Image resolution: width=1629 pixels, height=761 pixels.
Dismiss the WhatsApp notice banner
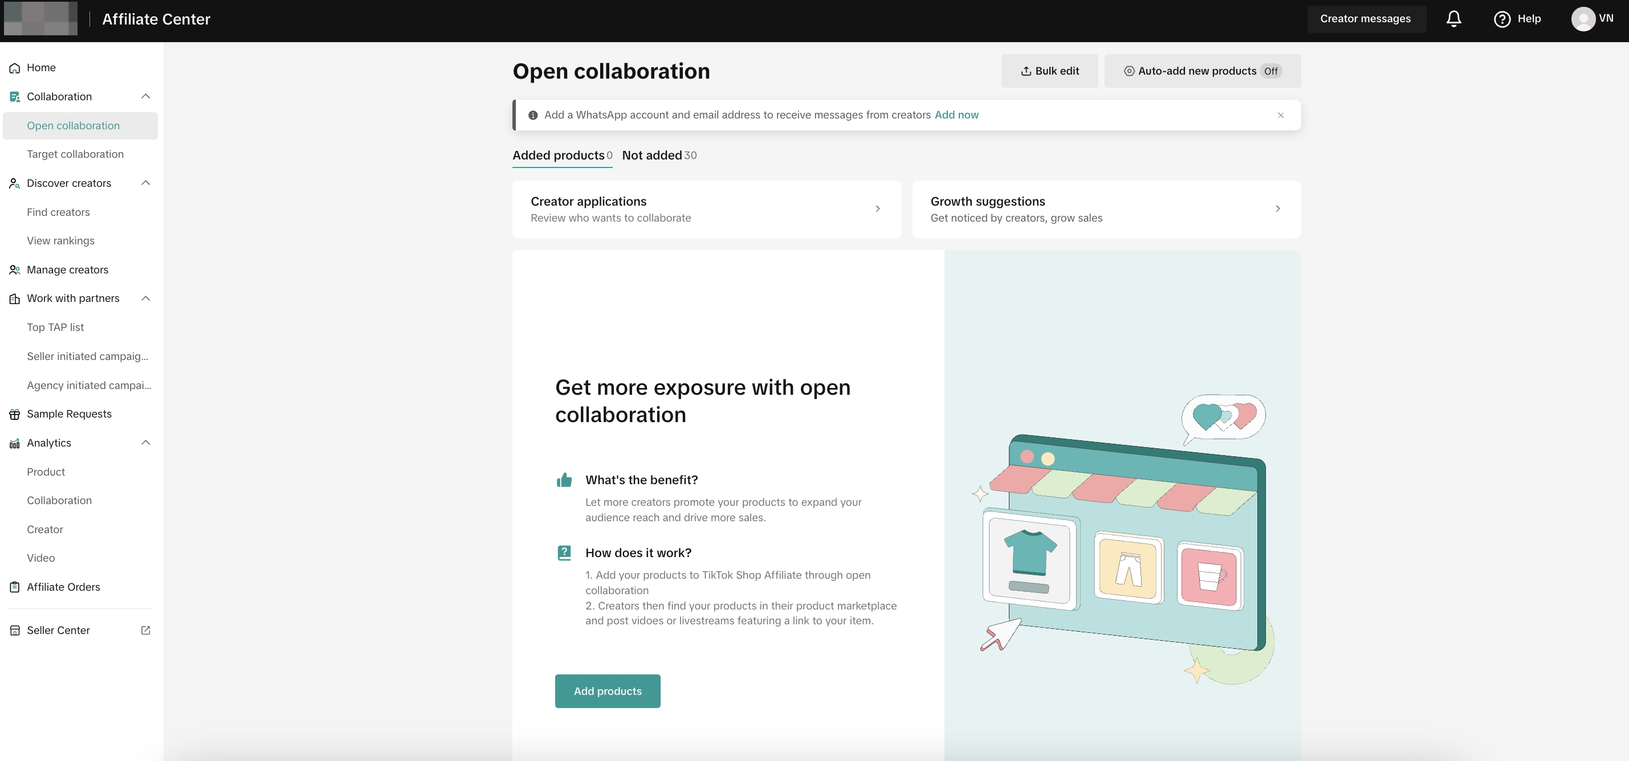[1281, 115]
